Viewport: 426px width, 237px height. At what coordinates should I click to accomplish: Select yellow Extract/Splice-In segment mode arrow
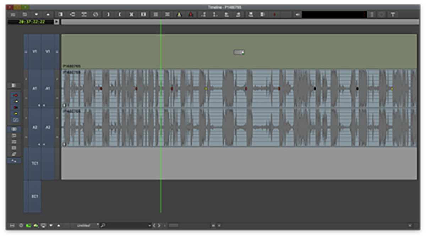(15, 101)
